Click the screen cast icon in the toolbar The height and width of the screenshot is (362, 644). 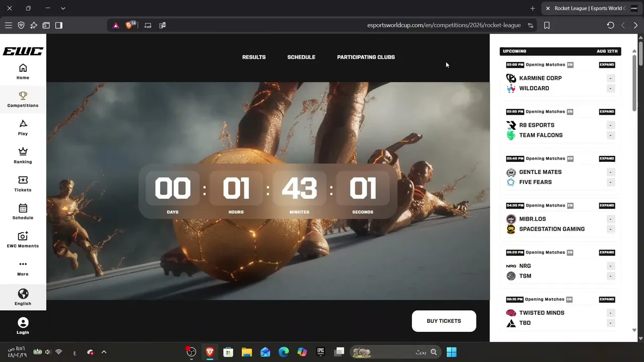tap(148, 25)
